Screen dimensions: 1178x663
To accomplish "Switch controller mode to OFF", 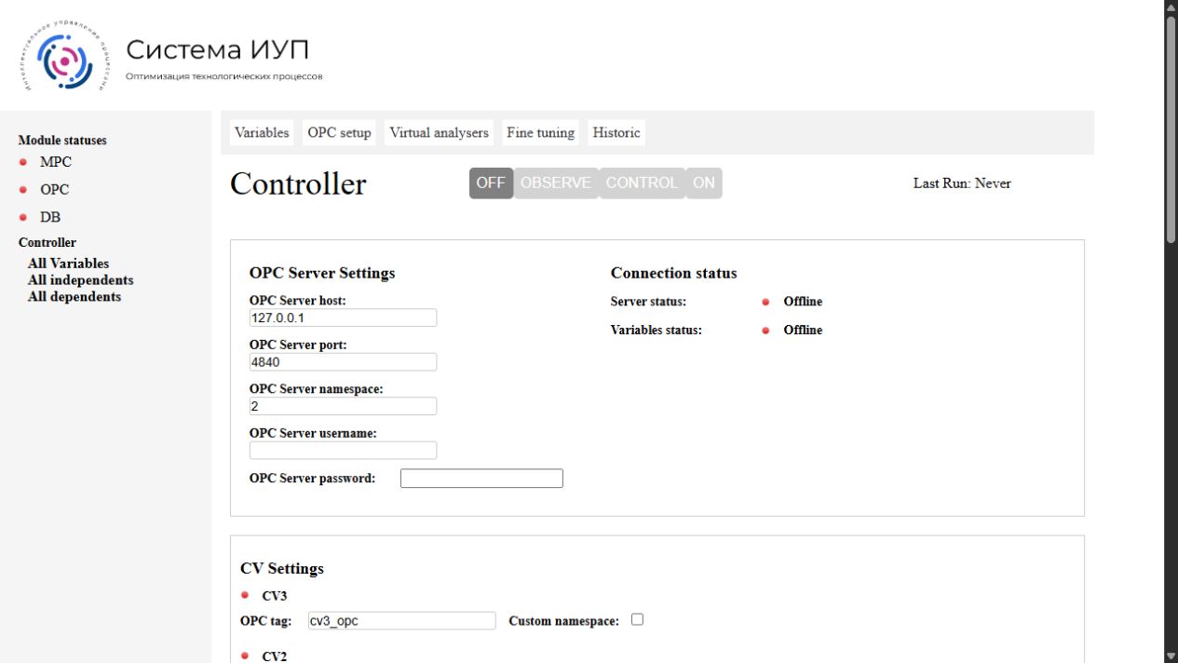I will coord(491,183).
